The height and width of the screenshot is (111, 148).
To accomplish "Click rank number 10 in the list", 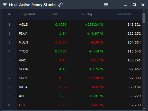I will click(x=9, y=105).
